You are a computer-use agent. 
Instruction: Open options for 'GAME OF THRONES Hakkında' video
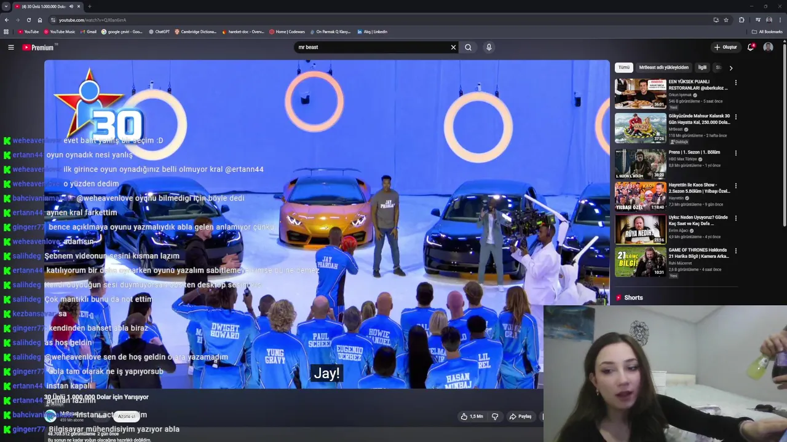(x=735, y=251)
